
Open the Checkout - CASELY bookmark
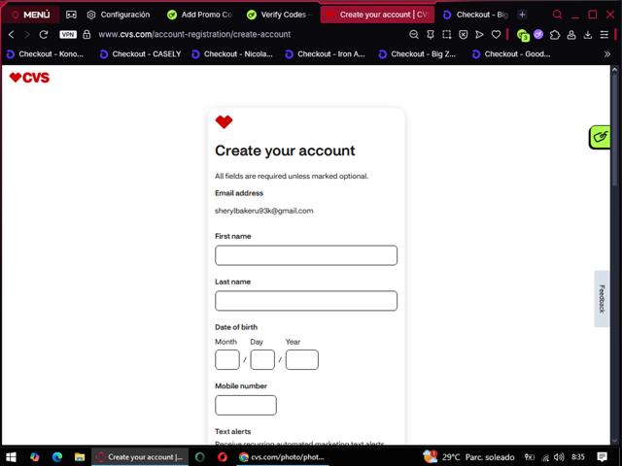tap(141, 54)
